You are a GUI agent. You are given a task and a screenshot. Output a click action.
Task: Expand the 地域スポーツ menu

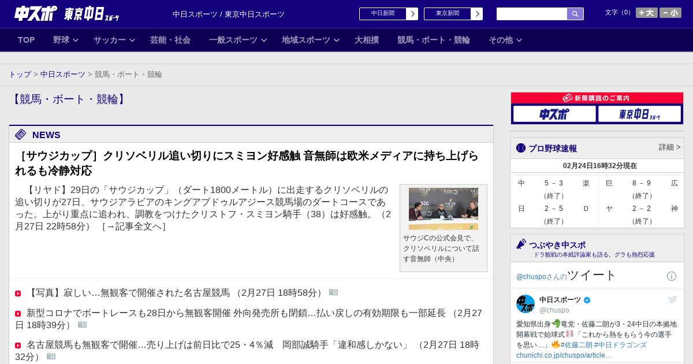click(311, 40)
